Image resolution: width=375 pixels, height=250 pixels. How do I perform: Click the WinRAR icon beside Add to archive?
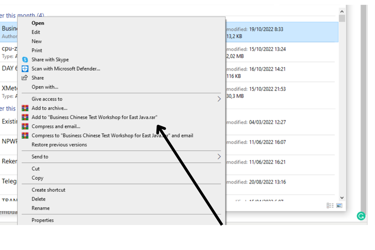coord(25,108)
